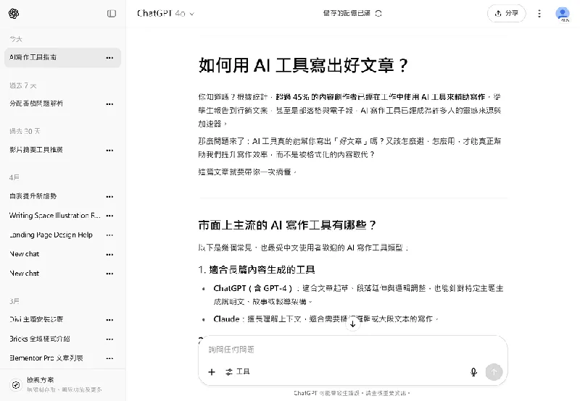Click the microphone dictation icon
Screen dimensions: 580x401
click(473, 372)
